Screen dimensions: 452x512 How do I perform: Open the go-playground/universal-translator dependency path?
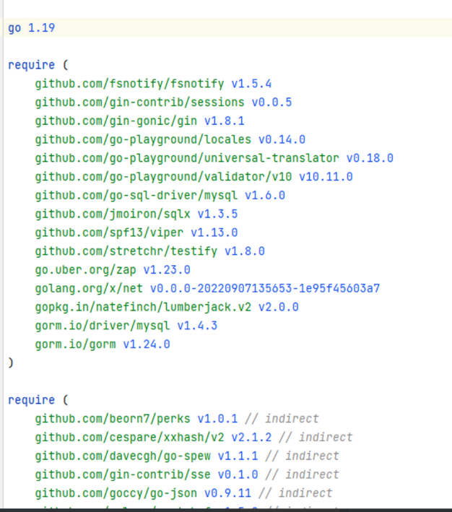click(x=186, y=158)
